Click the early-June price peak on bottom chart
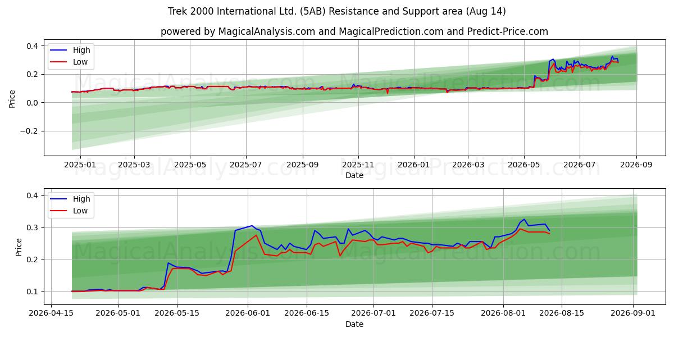This screenshot has height=337, width=674. pos(252,226)
